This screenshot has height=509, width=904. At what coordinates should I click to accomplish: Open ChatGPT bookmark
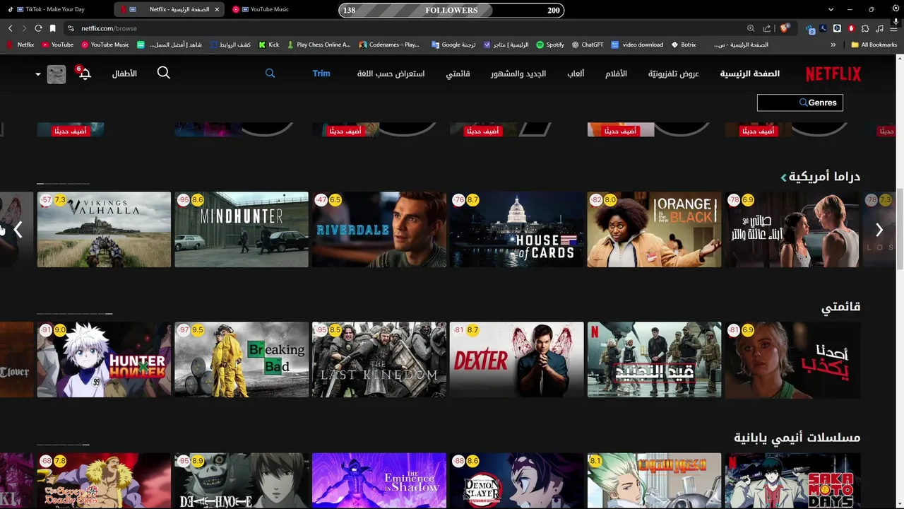[588, 45]
